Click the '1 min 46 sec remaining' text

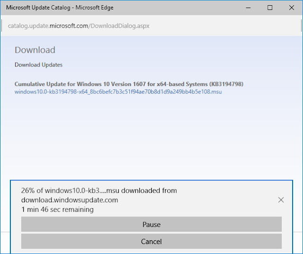pos(57,209)
